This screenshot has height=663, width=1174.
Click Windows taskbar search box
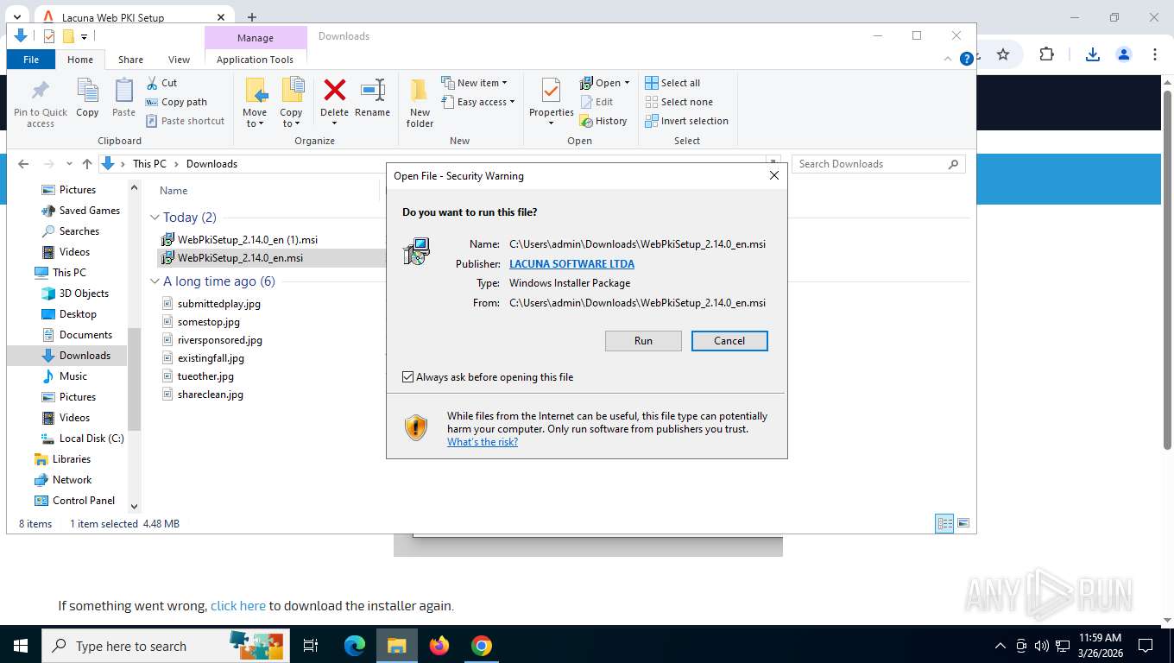pos(164,646)
